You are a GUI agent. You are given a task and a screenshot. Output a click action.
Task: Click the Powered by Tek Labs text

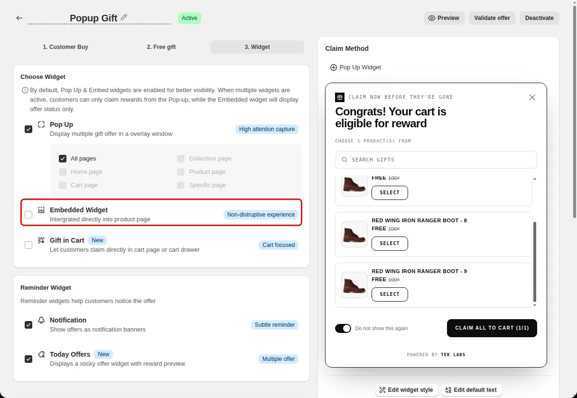click(436, 355)
